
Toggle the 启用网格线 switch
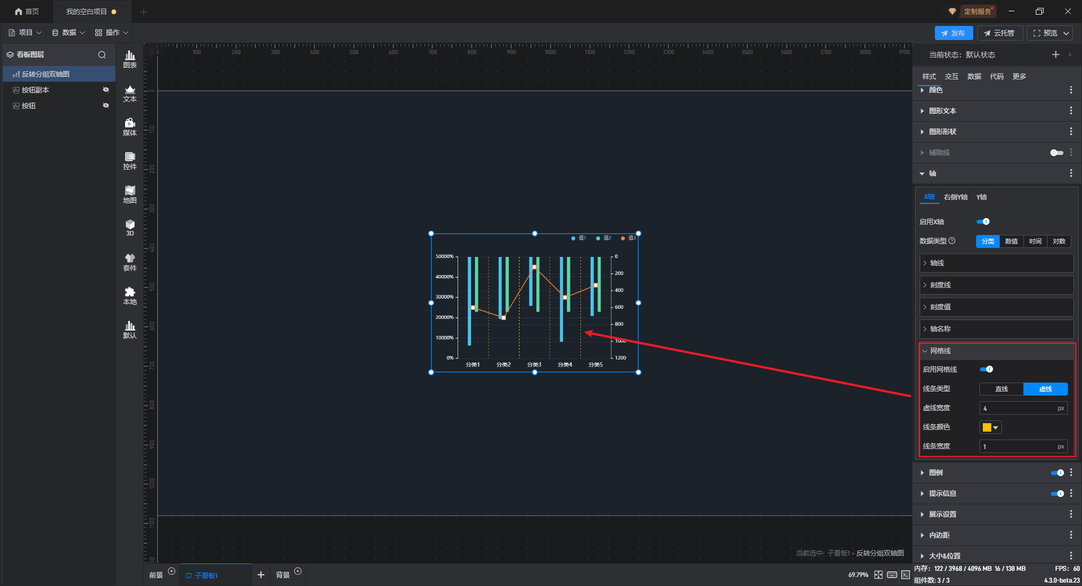coord(986,369)
